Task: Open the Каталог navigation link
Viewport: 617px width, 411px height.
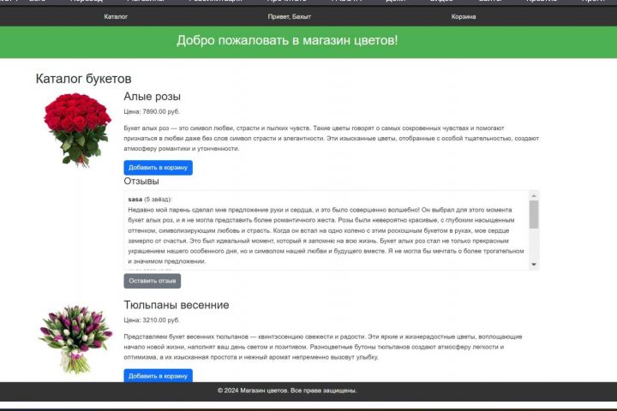Action: click(x=116, y=16)
